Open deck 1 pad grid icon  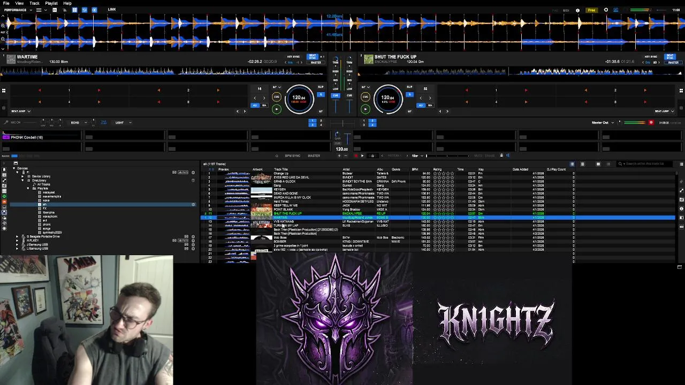coord(3,90)
